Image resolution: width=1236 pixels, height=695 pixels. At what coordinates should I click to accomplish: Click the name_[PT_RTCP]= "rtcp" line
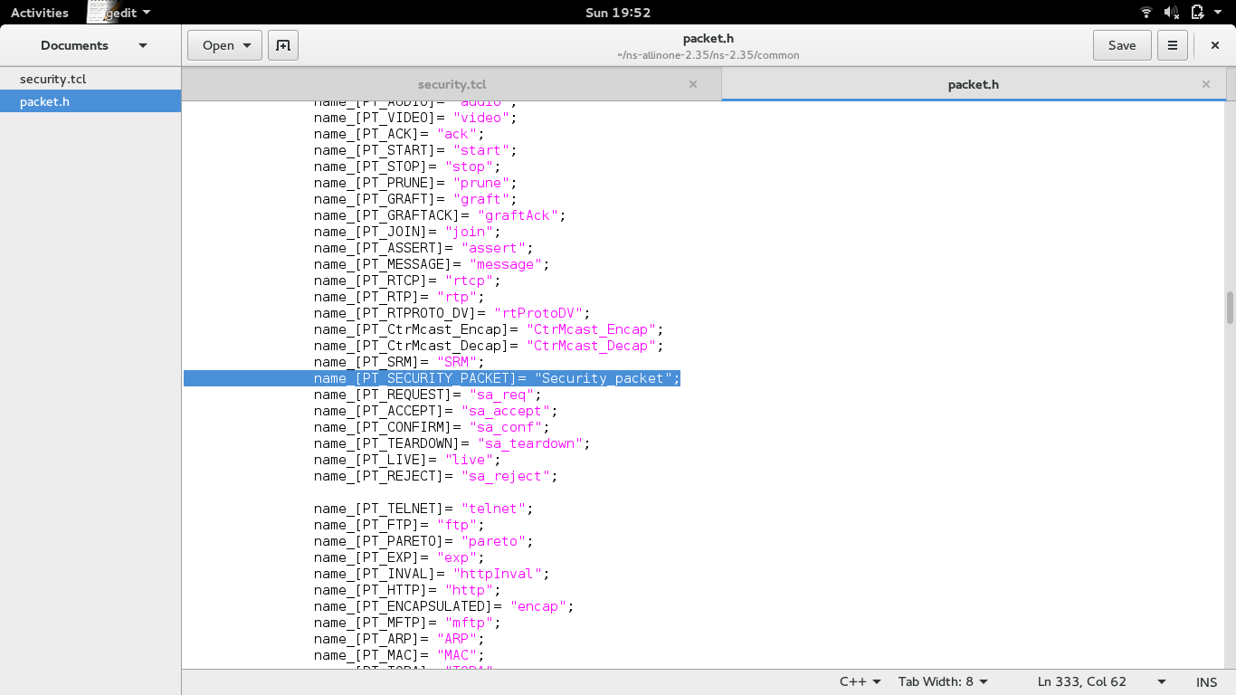(407, 281)
